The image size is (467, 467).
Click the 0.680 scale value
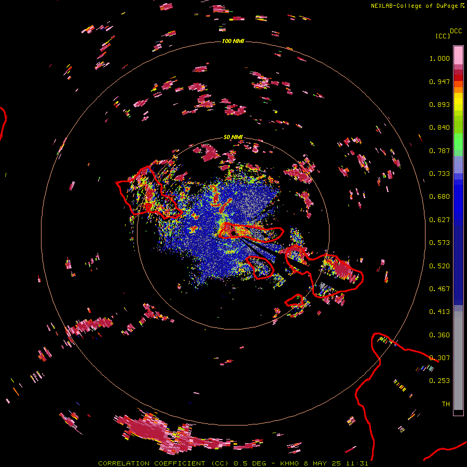439,197
